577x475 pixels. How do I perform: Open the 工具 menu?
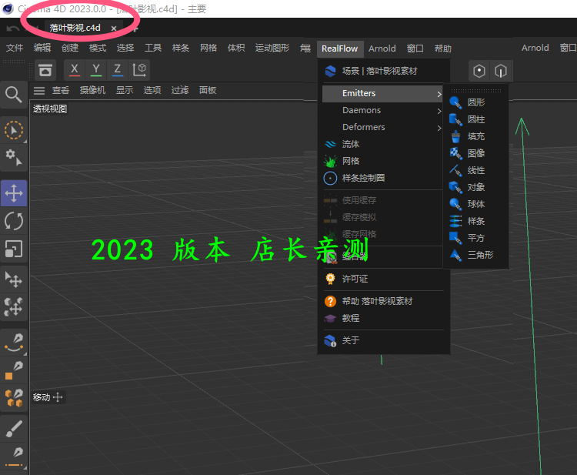click(153, 48)
